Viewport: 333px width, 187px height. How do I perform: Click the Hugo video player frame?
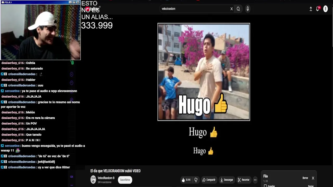pyautogui.click(x=204, y=72)
